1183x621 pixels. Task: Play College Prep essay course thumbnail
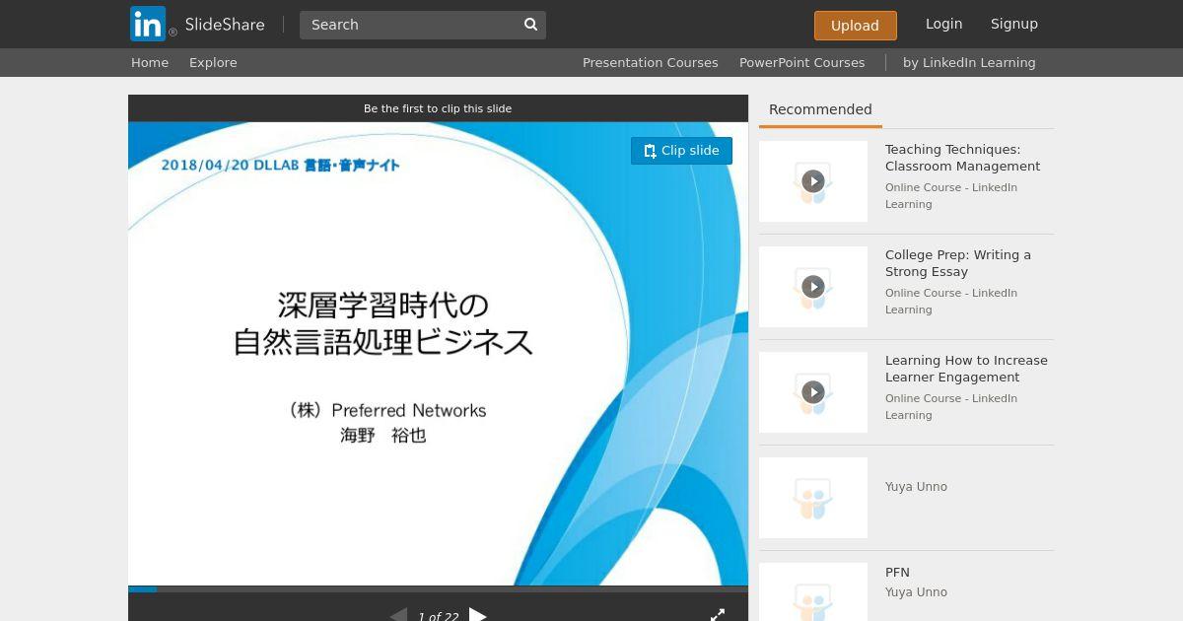813,287
